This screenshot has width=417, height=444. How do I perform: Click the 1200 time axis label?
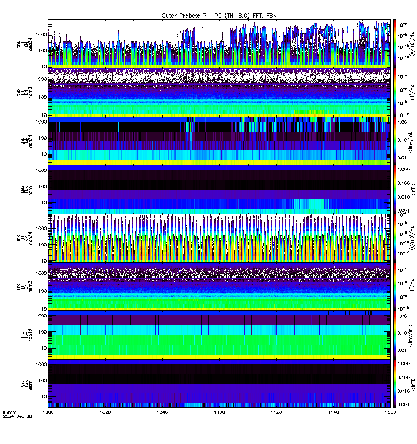(x=390, y=412)
